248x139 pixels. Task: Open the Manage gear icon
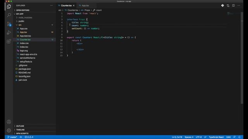[x=9, y=131]
